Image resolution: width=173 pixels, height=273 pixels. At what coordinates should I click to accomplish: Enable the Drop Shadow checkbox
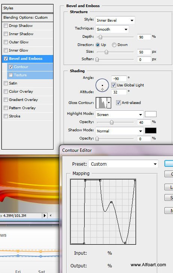click(6, 25)
